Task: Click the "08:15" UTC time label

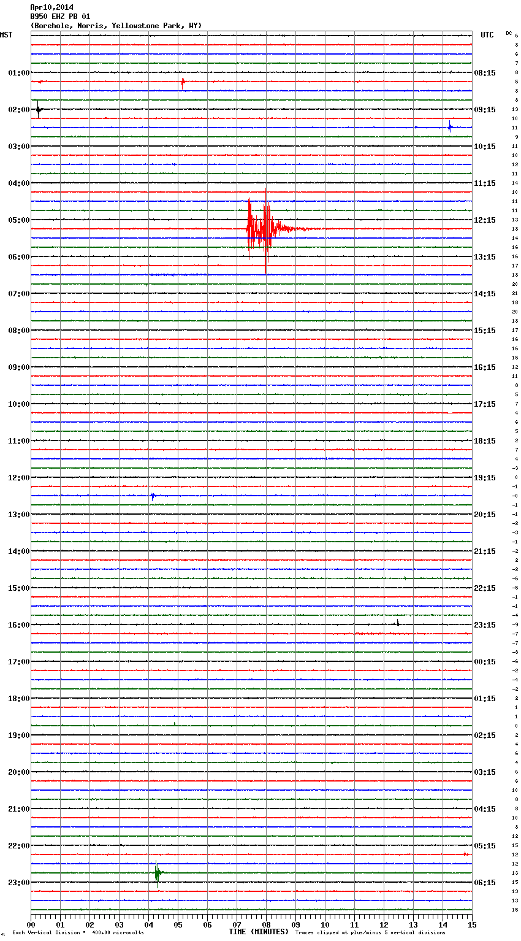Action: pyautogui.click(x=485, y=73)
